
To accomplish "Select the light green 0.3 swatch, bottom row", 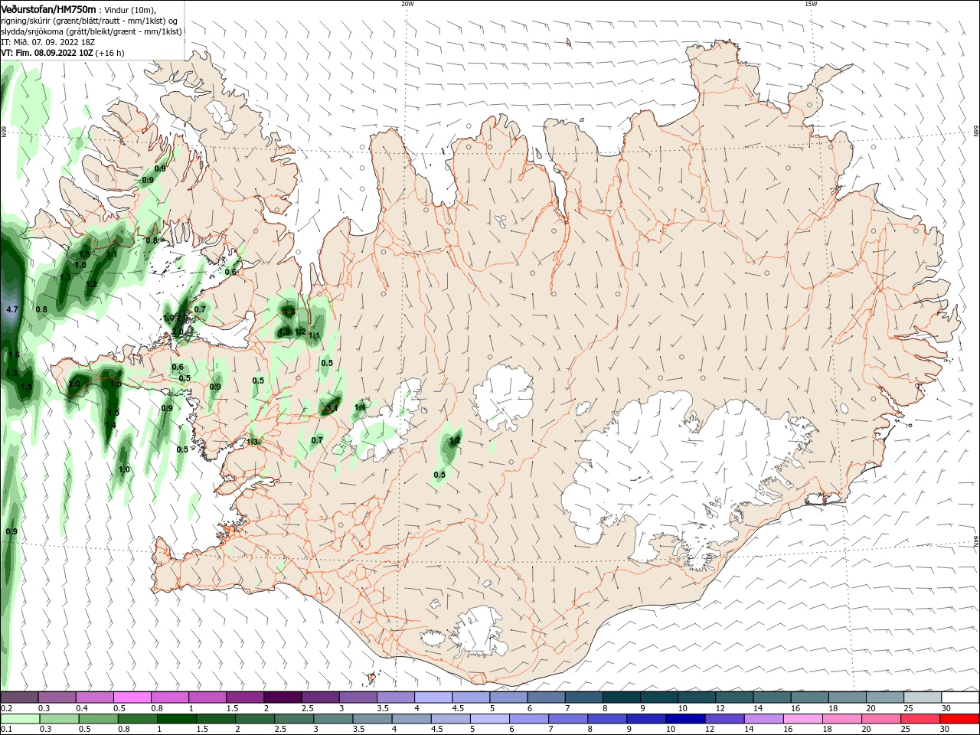I will click(x=59, y=719).
